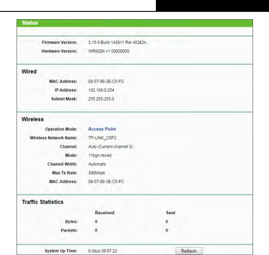This screenshot has height=255, width=269.
Task: Click the Wired section heading
Action: [29, 71]
